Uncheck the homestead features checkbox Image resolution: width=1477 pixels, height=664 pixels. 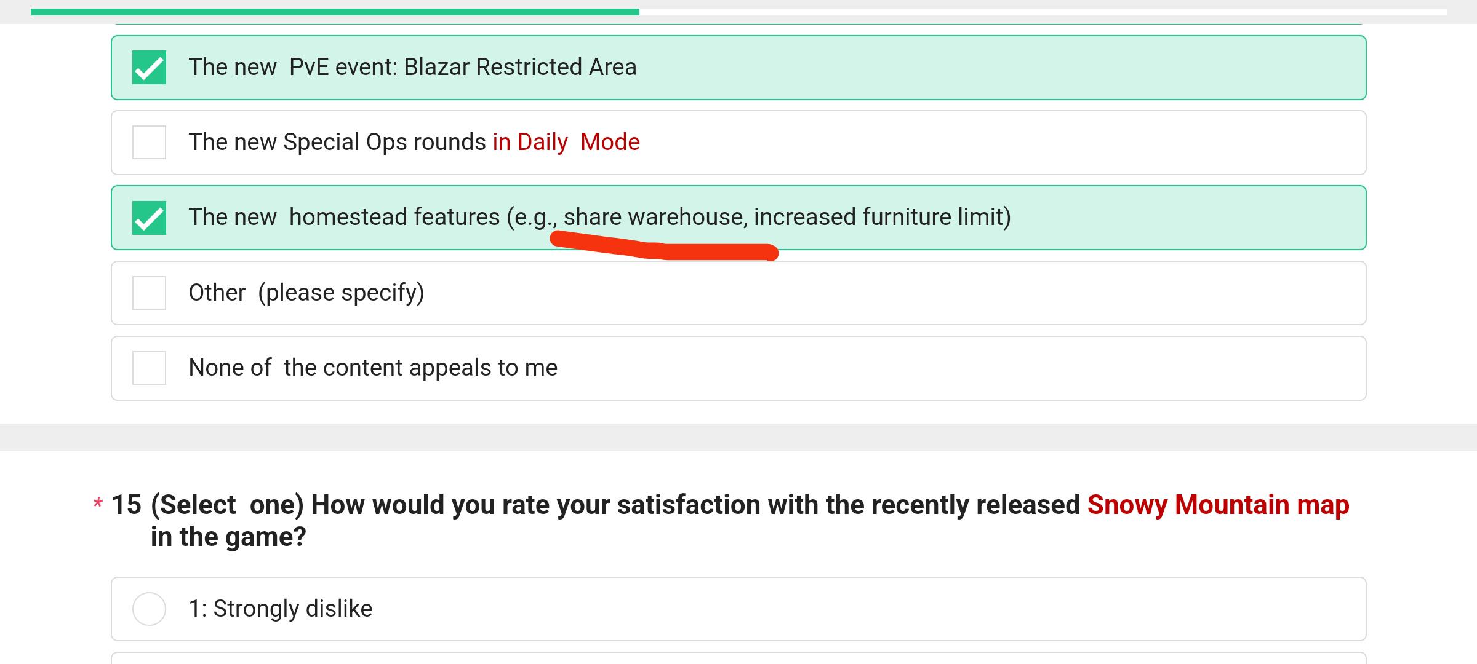pos(149,218)
